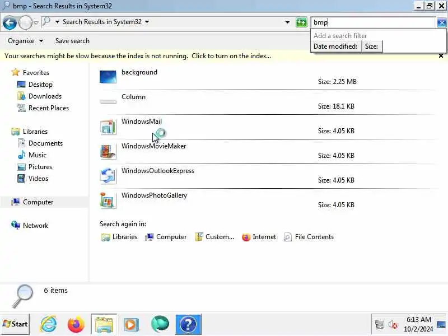Open the Organize menu

point(26,41)
